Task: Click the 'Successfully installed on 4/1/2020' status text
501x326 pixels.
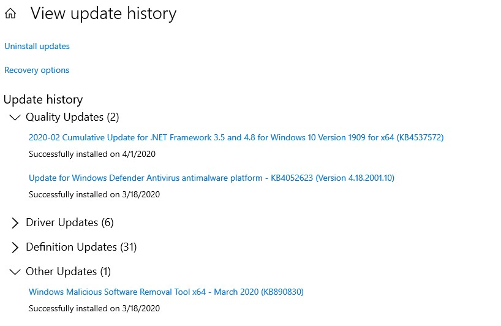Action: tap(94, 154)
